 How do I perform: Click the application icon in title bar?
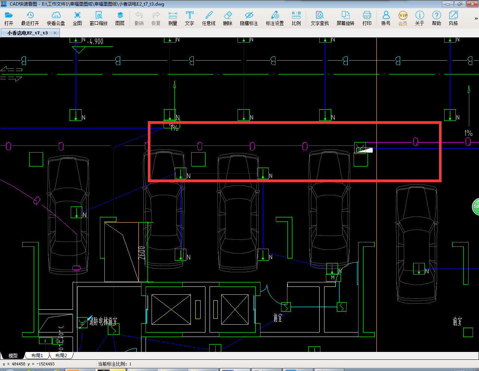[x=4, y=4]
